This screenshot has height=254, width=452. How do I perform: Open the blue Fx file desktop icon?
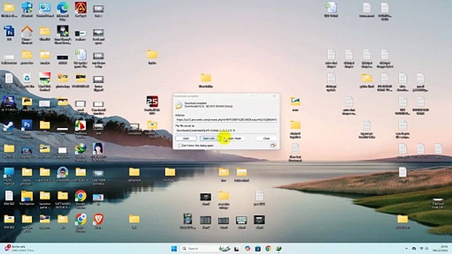pyautogui.click(x=9, y=31)
